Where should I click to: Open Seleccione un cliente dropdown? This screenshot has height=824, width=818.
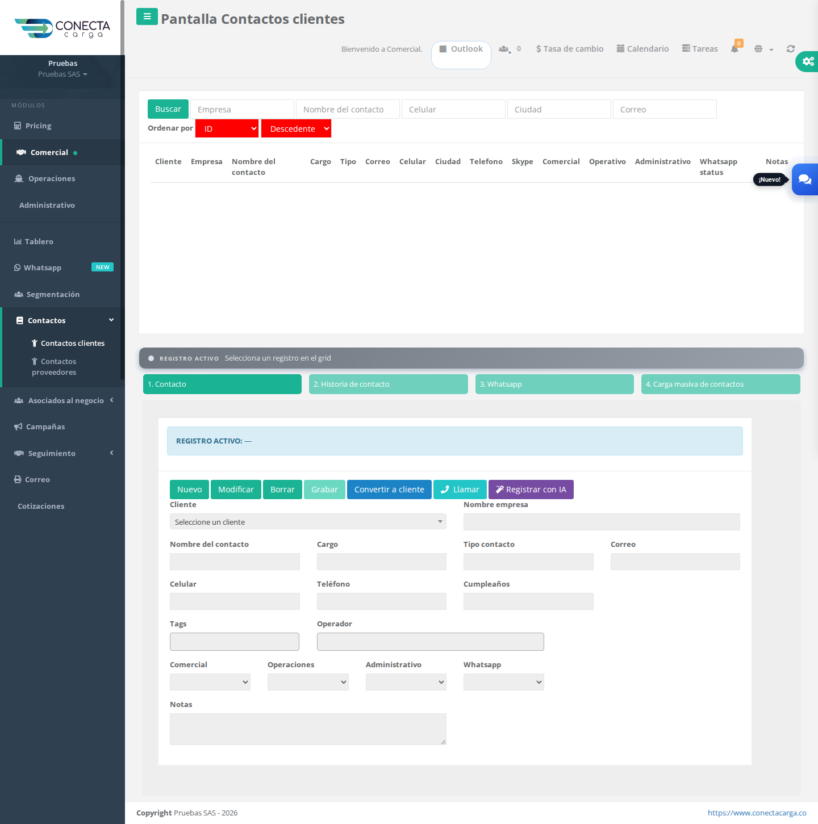point(308,521)
